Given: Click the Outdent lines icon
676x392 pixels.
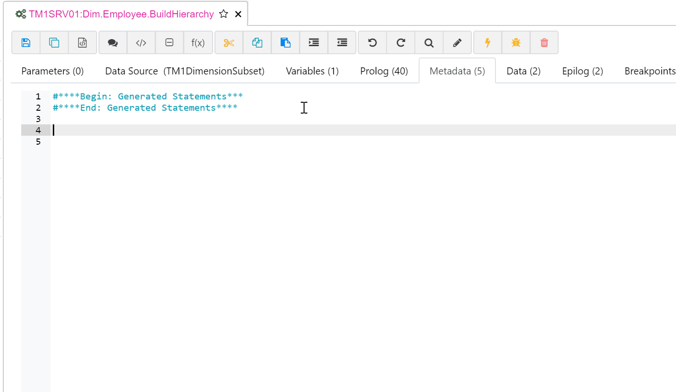Looking at the screenshot, I should tap(342, 43).
